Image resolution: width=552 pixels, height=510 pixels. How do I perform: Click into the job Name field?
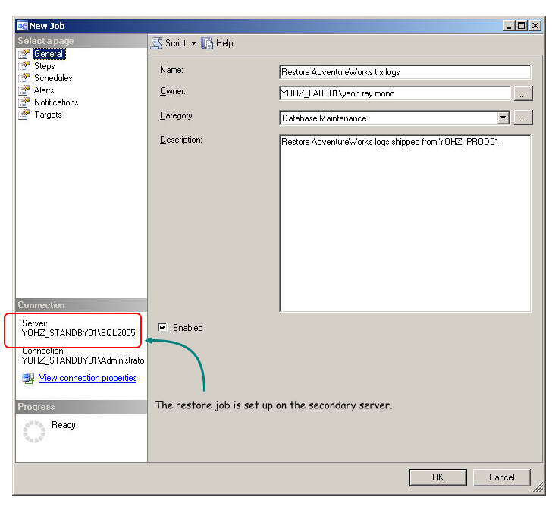(x=405, y=72)
